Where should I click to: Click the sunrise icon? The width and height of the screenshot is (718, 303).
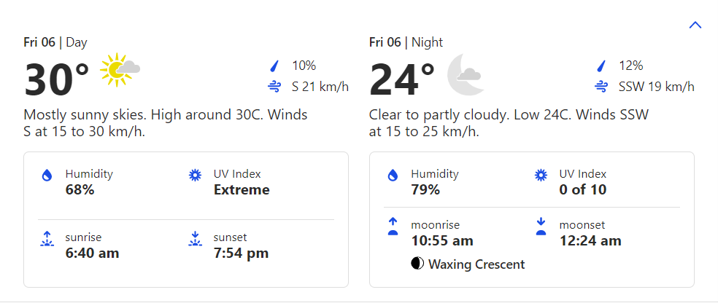point(47,238)
